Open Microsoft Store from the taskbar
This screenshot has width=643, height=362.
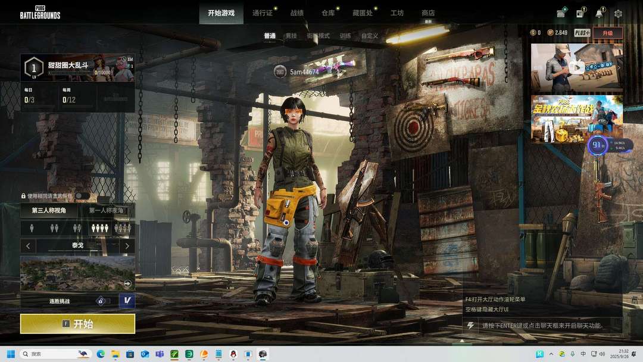pyautogui.click(x=130, y=354)
